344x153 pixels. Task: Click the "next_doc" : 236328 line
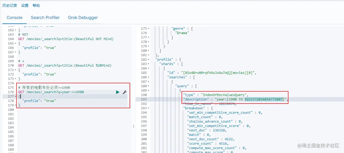[207, 130]
